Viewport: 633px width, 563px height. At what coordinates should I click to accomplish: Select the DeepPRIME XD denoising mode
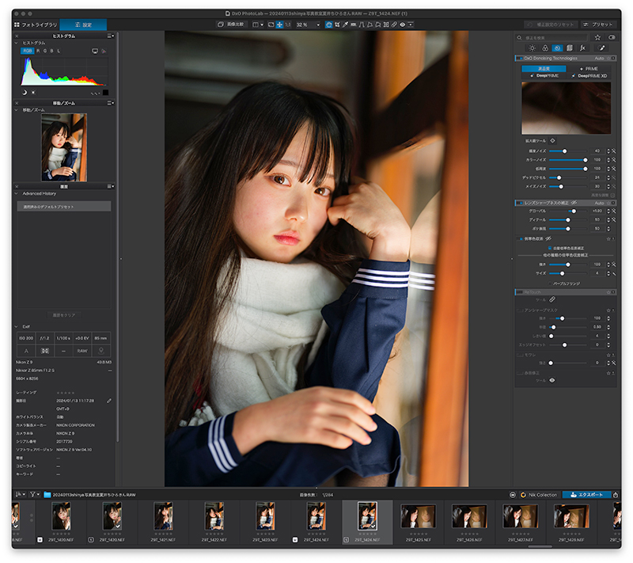click(x=590, y=76)
